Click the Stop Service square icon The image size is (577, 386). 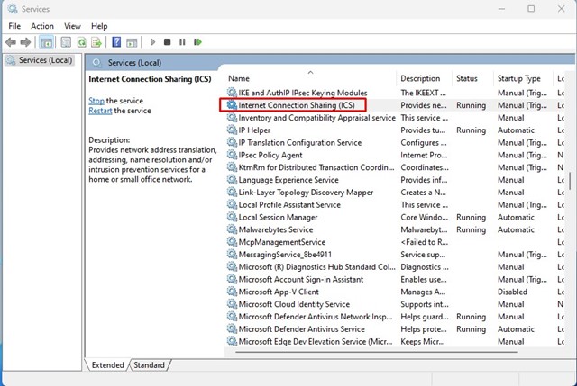(x=168, y=42)
